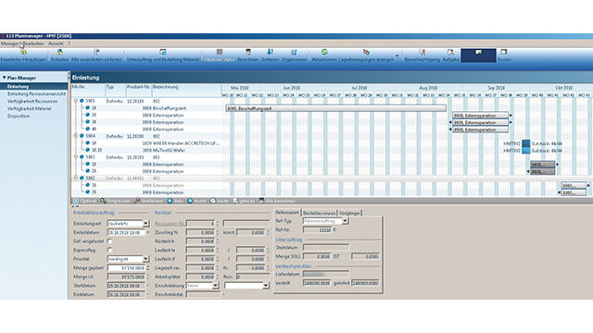Click the Startdatum field showing 15.10.2018
The image size is (593, 333).
tap(126, 286)
